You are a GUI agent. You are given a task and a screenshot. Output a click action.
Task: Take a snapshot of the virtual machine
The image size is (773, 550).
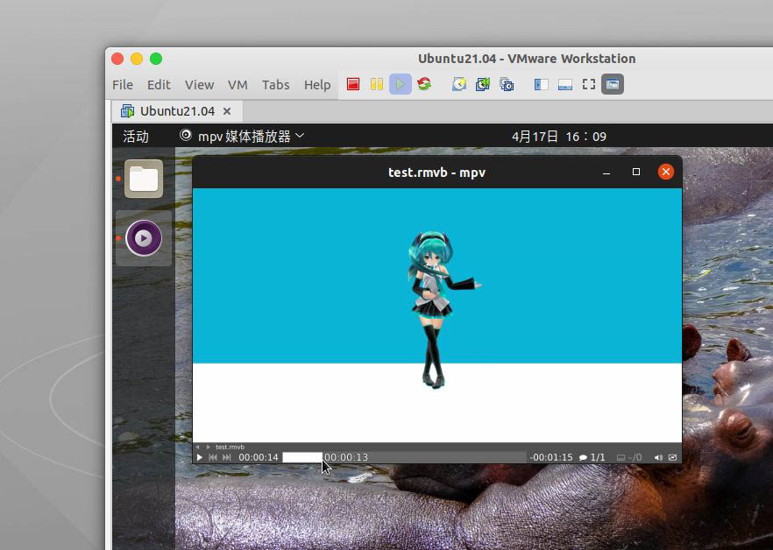pos(459,85)
